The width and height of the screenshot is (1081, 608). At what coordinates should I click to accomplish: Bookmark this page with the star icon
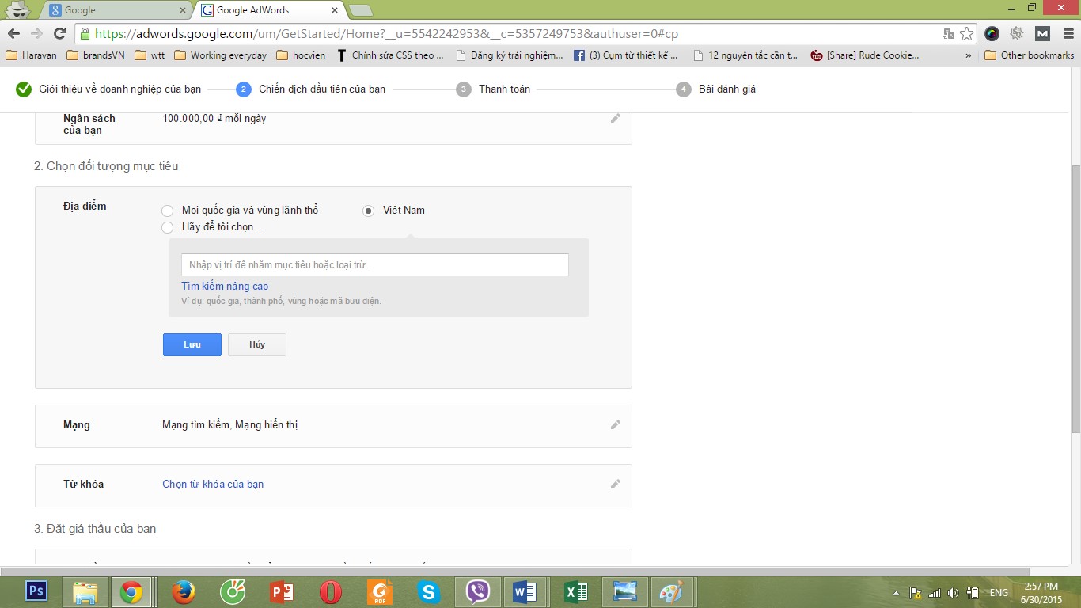click(x=966, y=33)
